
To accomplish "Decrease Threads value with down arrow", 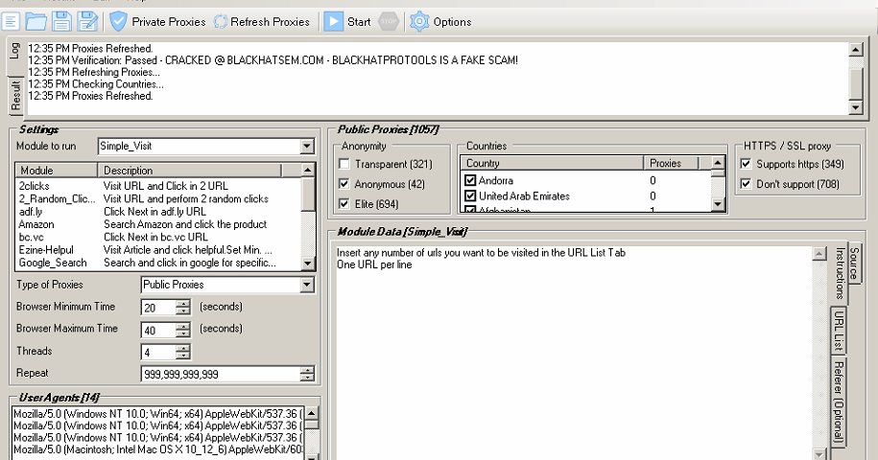I will point(183,356).
